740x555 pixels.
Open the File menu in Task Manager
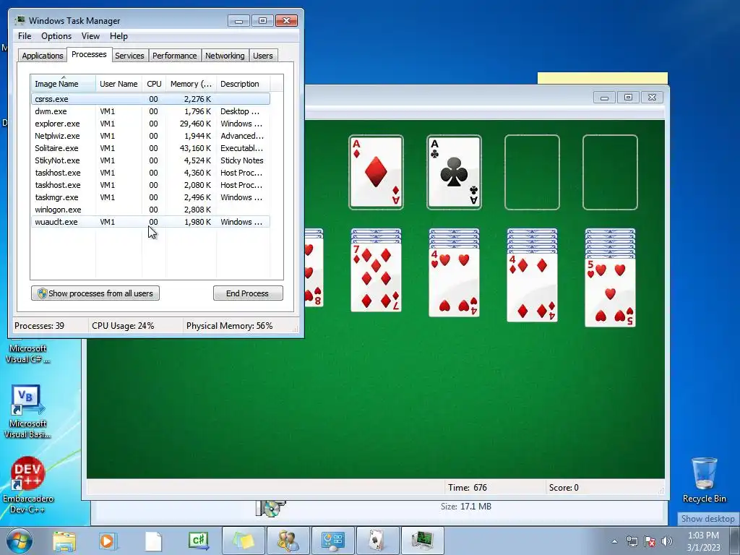25,36
